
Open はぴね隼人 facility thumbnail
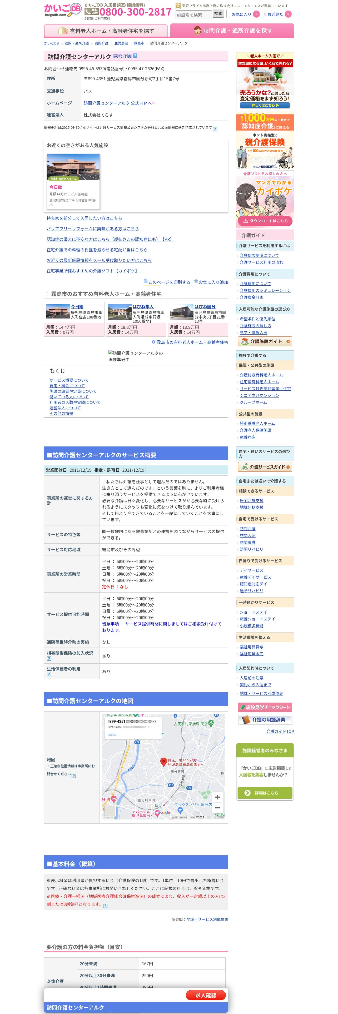tap(120, 312)
